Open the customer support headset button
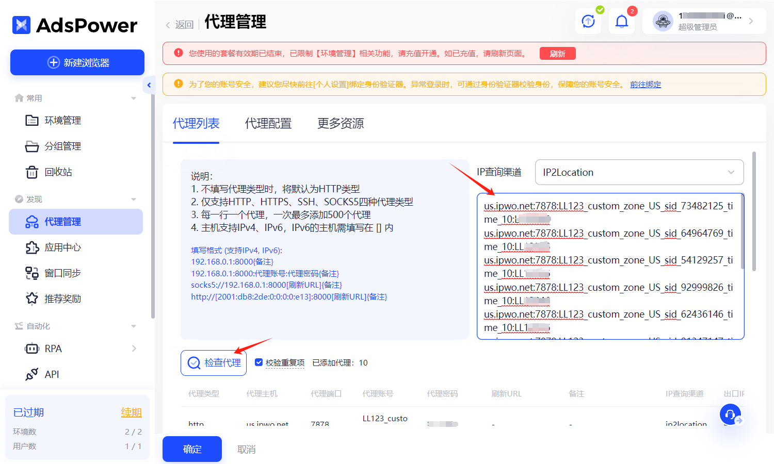The height and width of the screenshot is (464, 774). click(730, 414)
